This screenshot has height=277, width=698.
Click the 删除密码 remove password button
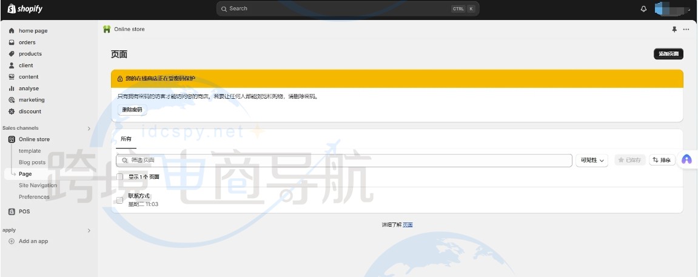click(x=132, y=110)
